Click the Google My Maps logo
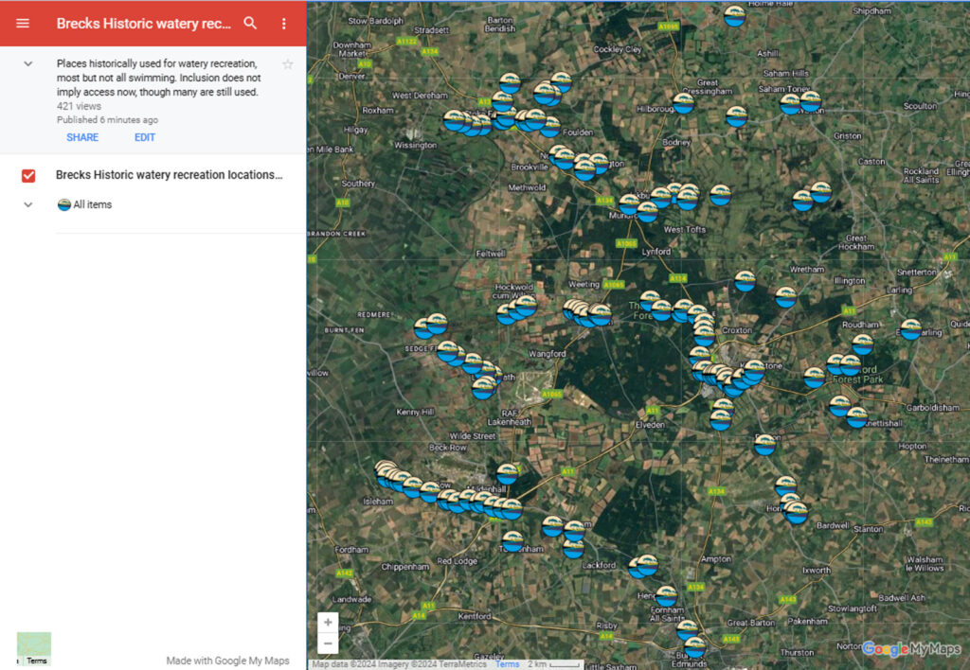The height and width of the screenshot is (670, 970). coord(910,649)
